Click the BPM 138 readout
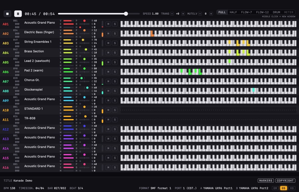The width and height of the screenshot is (299, 192). [9, 188]
